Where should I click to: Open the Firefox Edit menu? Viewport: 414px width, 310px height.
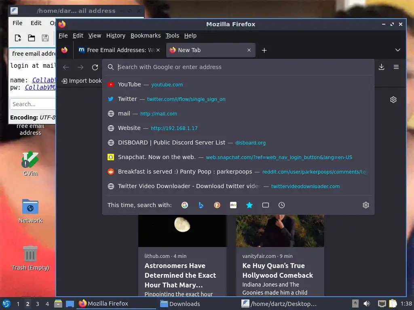78,36
